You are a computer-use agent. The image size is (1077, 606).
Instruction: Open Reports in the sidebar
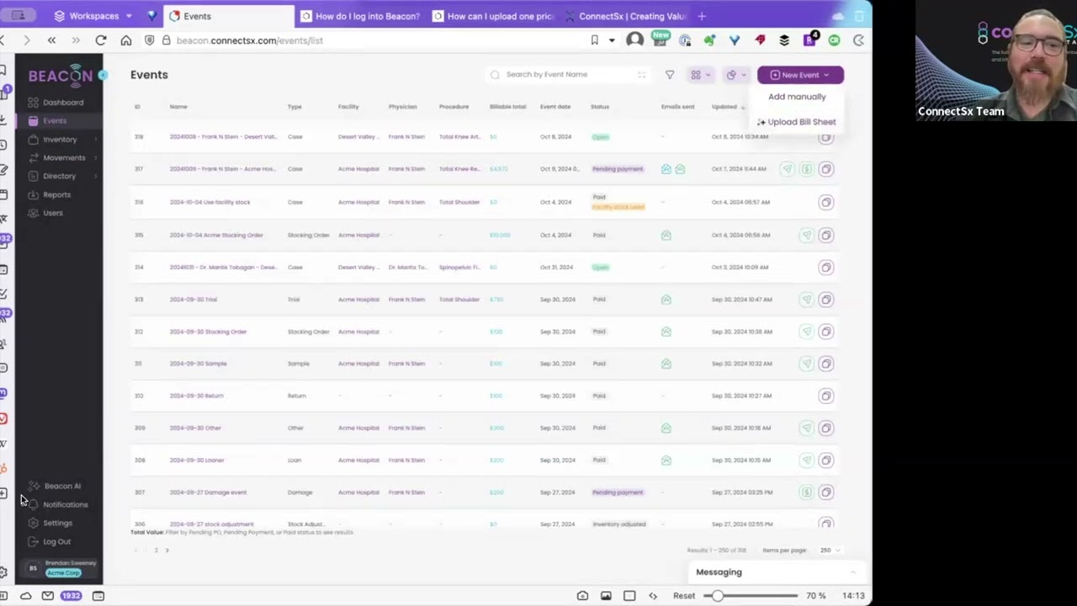56,194
